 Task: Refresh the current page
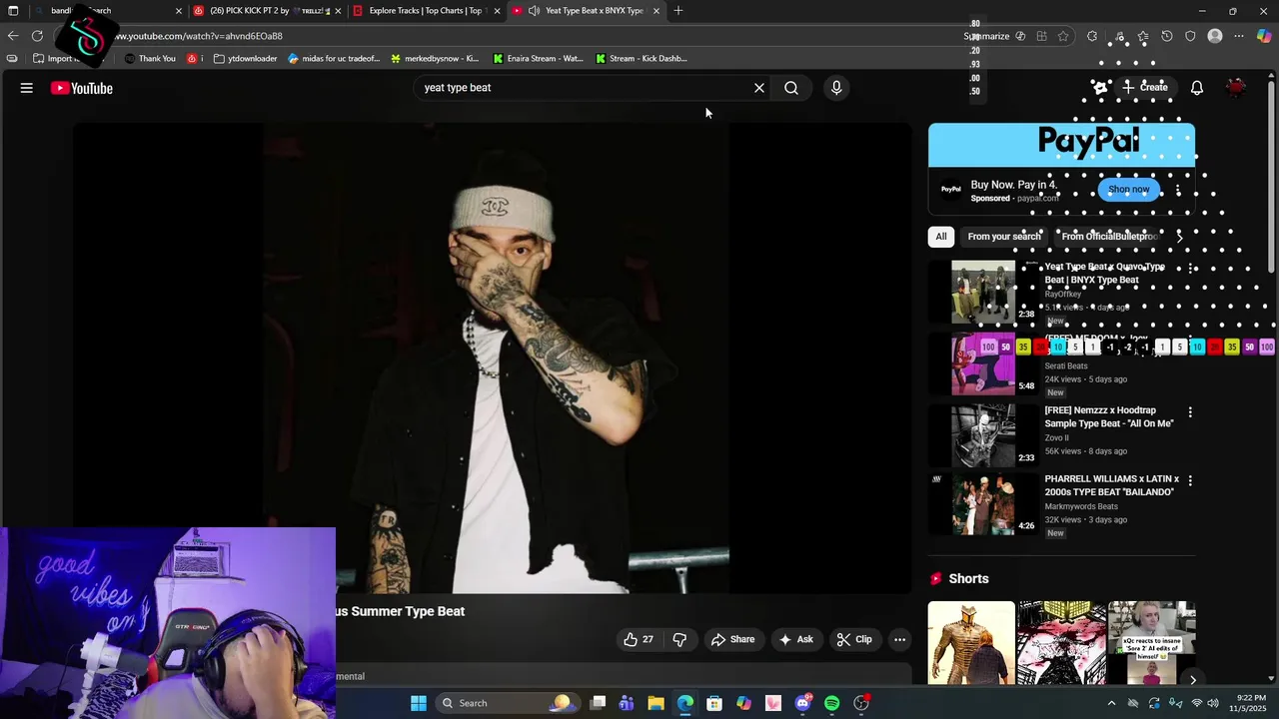(x=37, y=36)
